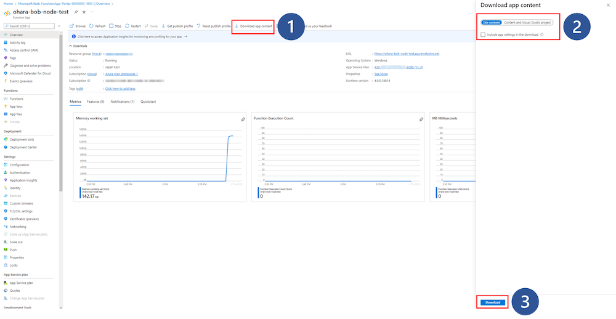Pin the Function Execution Count chart
616x319 pixels.
[x=421, y=119]
